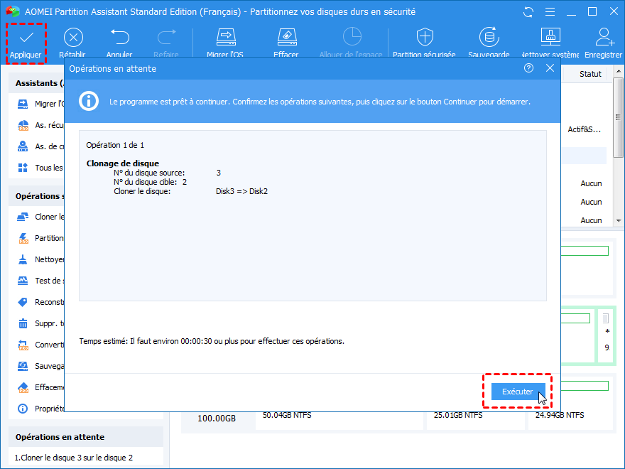Click the help question mark in dialog
The image size is (625, 469).
tap(528, 68)
